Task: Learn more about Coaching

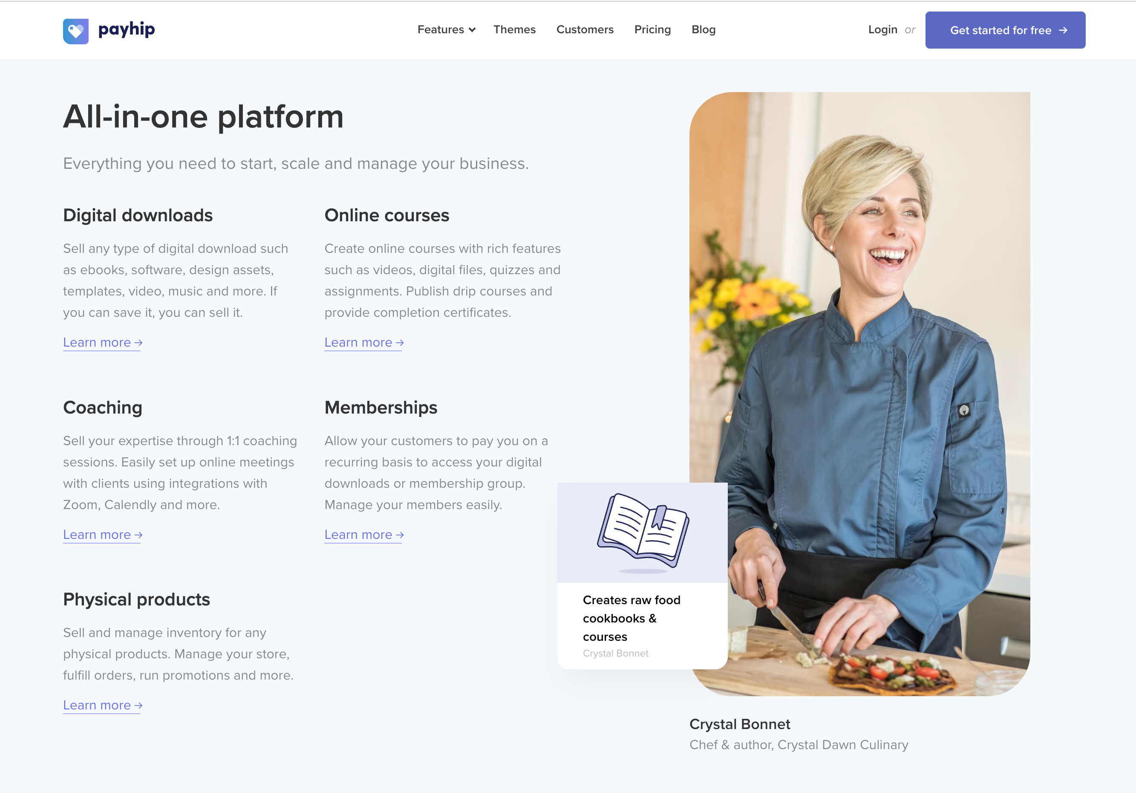Action: pyautogui.click(x=102, y=535)
